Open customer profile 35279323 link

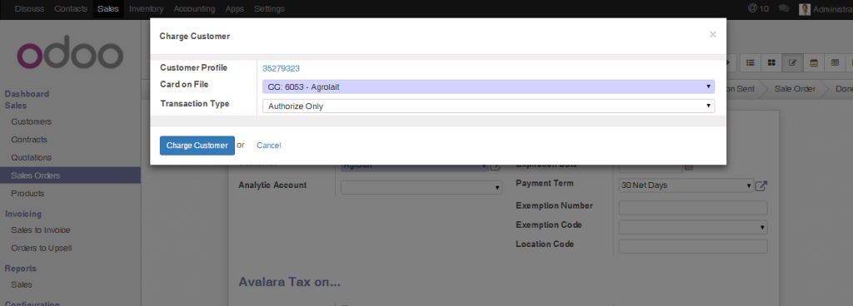(281, 68)
